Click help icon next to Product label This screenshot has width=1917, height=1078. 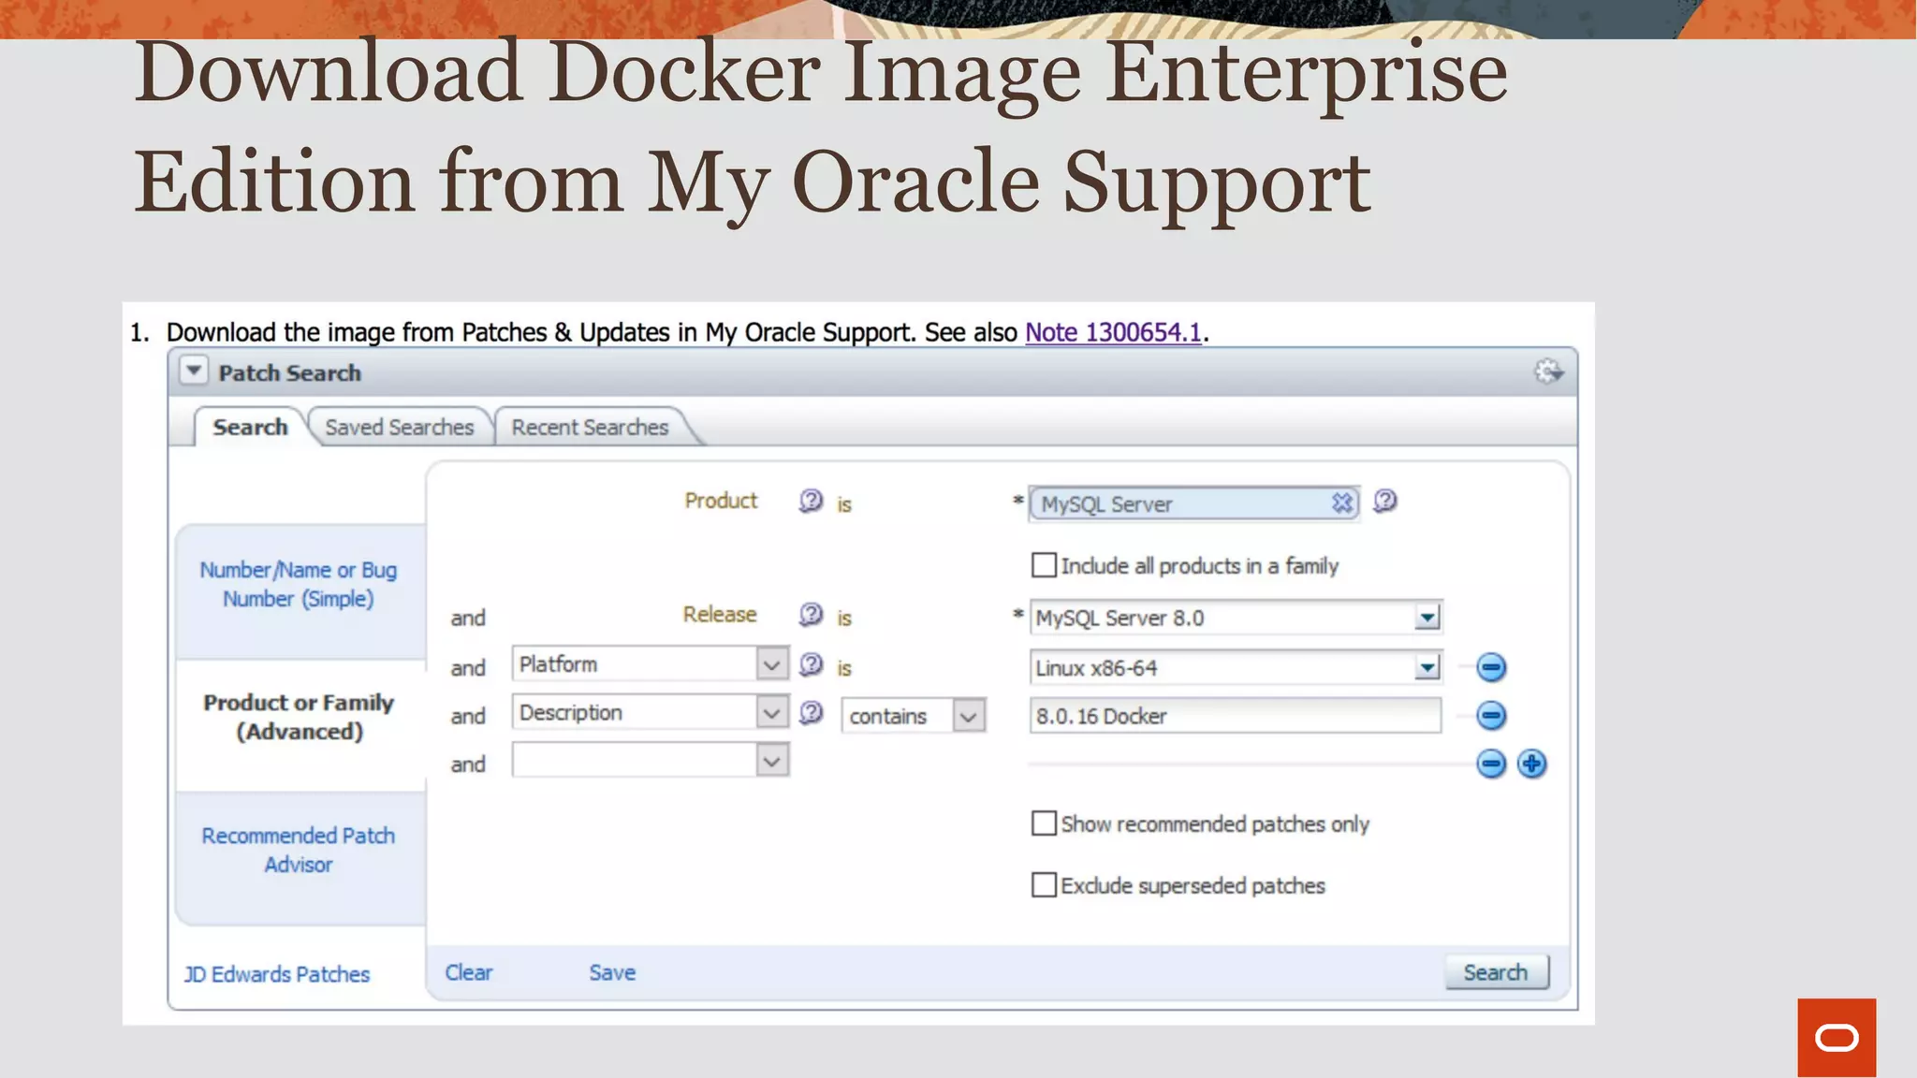[x=811, y=502]
